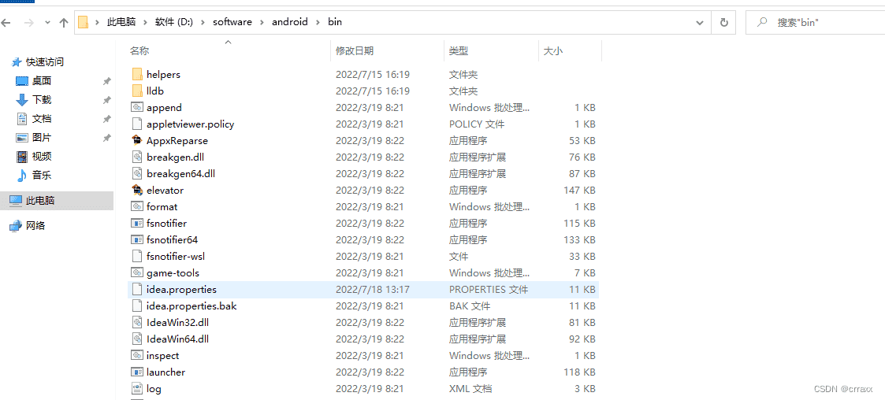Click the pin icon beside 桌面
The image size is (885, 400).
pyautogui.click(x=106, y=81)
